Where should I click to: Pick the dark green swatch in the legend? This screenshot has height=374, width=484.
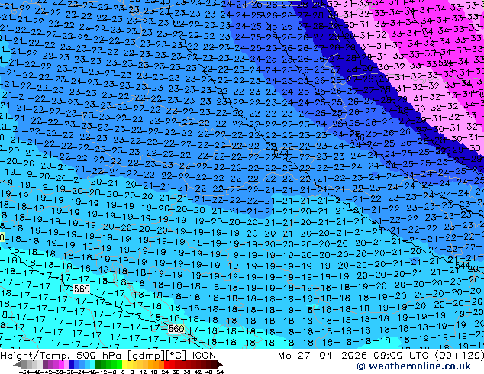98,364
